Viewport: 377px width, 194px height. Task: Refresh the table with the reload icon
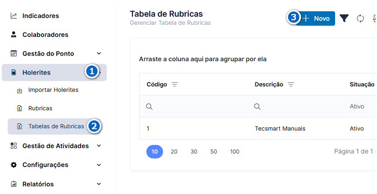[360, 18]
